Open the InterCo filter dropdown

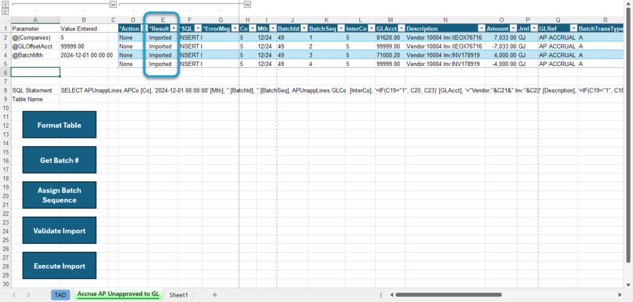[372, 28]
